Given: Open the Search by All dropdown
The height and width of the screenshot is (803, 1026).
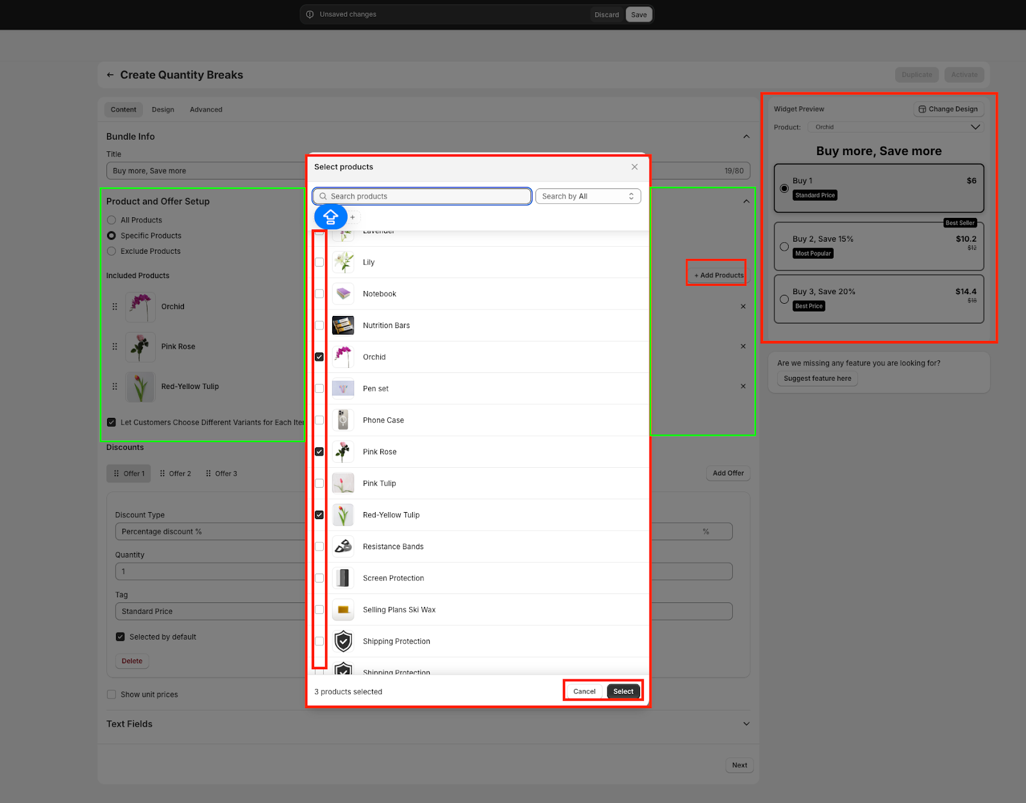Looking at the screenshot, I should [587, 196].
